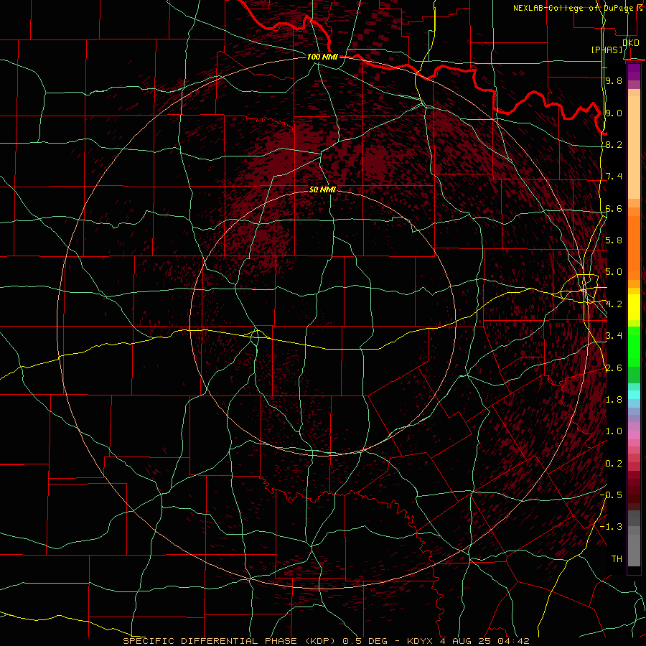This screenshot has width=646, height=646.
Task: Pick the bright green band on the color scale
Action: (634, 347)
